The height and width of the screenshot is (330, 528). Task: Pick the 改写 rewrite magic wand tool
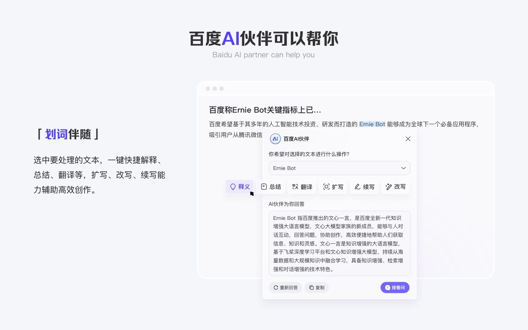click(395, 186)
